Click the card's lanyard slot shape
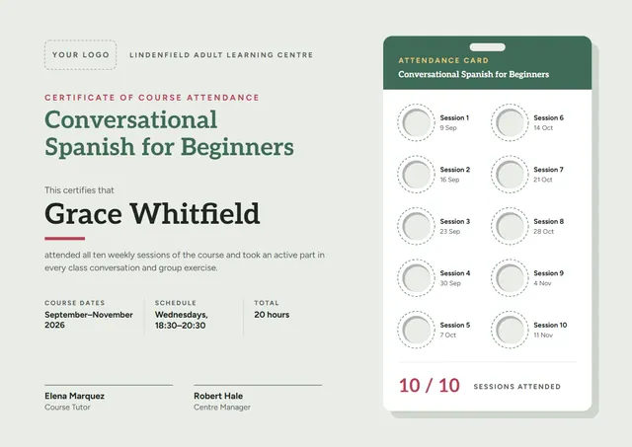This screenshot has height=447, width=632. pos(487,47)
